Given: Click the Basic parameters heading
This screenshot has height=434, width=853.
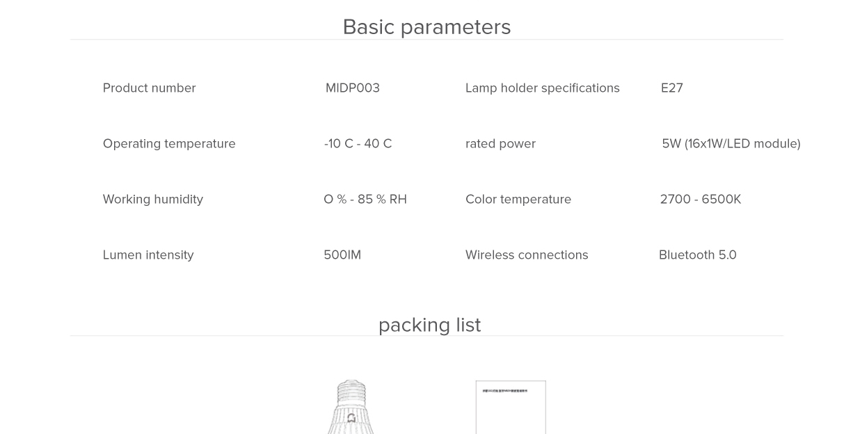Looking at the screenshot, I should [426, 27].
